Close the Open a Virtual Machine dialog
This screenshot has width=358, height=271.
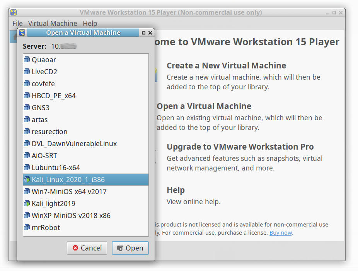(150, 32)
